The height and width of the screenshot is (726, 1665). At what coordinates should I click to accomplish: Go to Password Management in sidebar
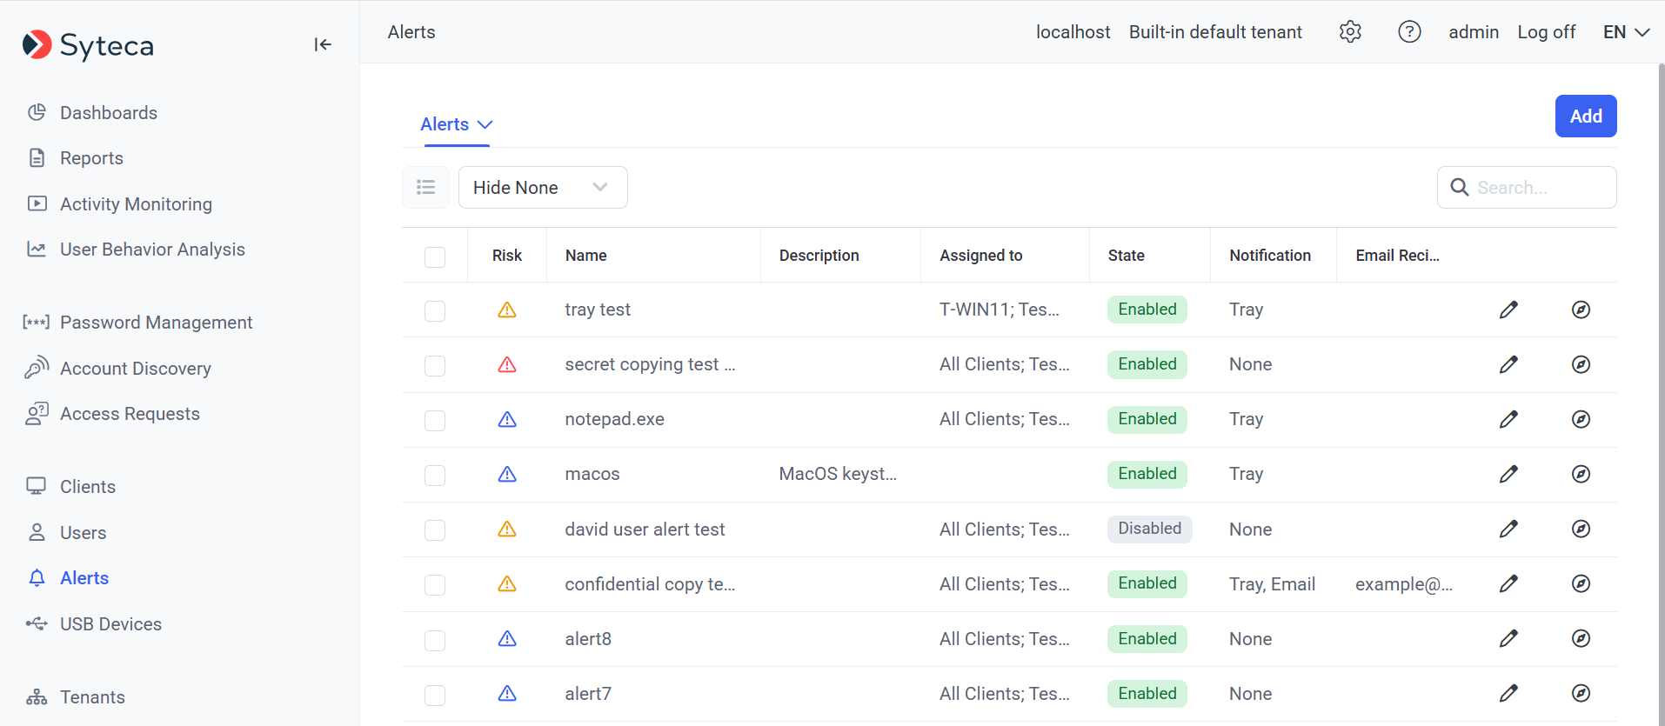(156, 323)
